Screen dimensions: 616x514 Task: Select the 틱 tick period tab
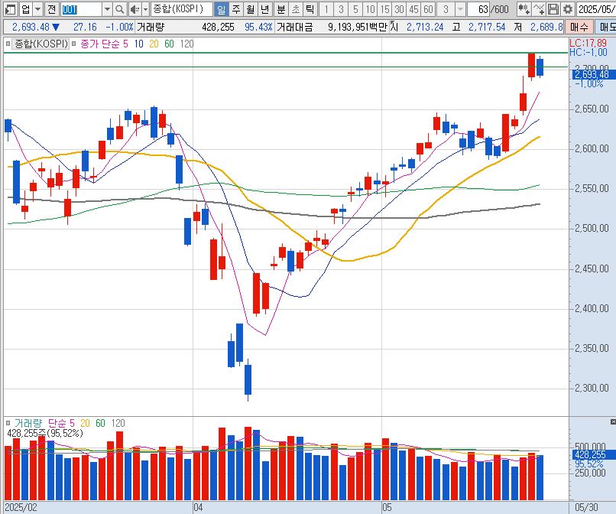(x=310, y=9)
